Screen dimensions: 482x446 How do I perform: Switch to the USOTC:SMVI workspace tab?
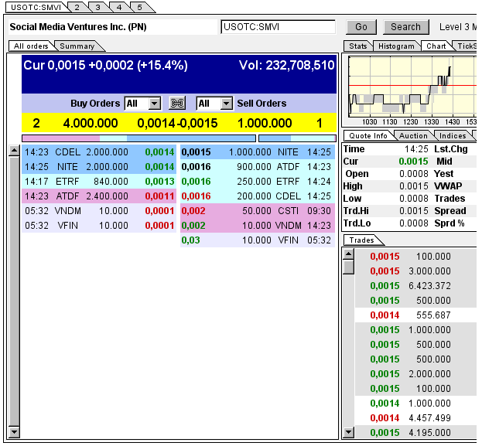click(36, 8)
